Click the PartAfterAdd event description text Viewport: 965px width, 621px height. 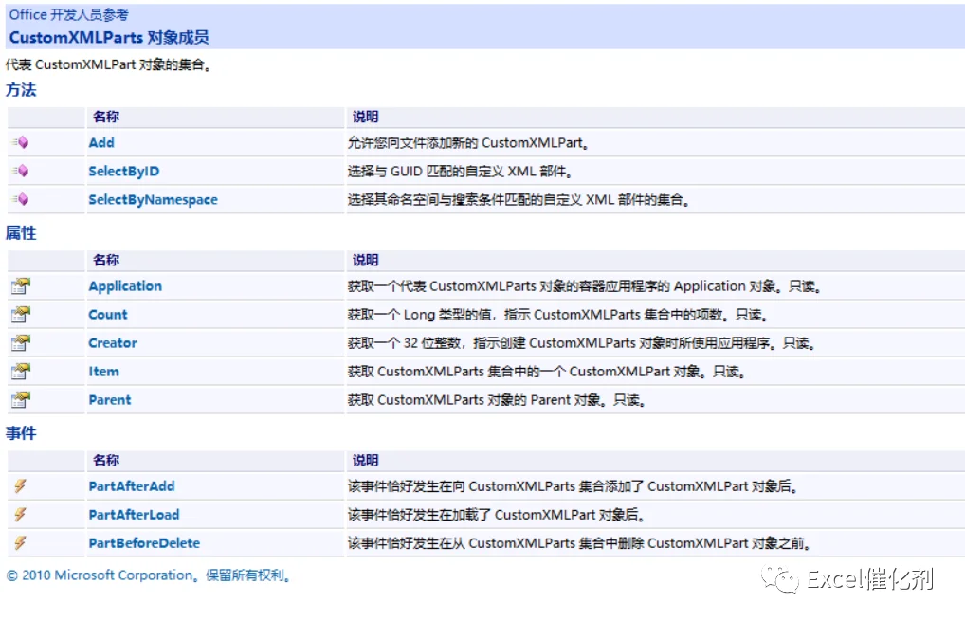573,486
